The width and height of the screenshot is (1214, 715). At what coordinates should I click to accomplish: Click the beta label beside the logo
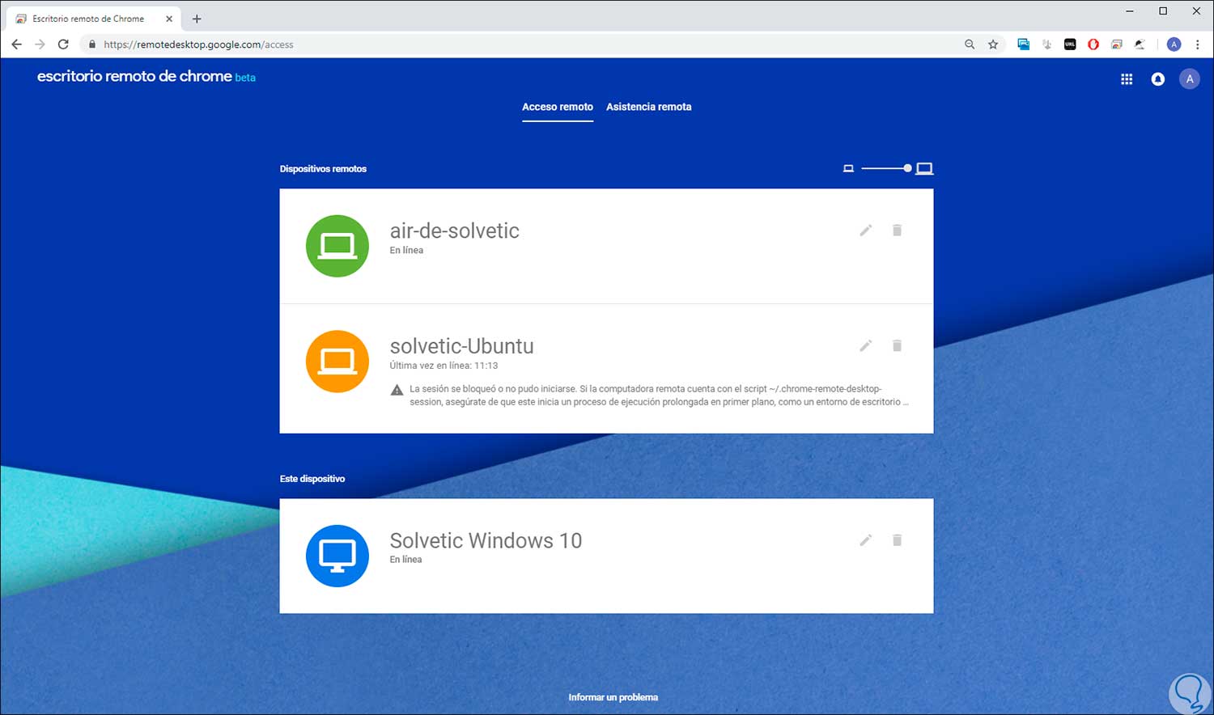tap(245, 78)
